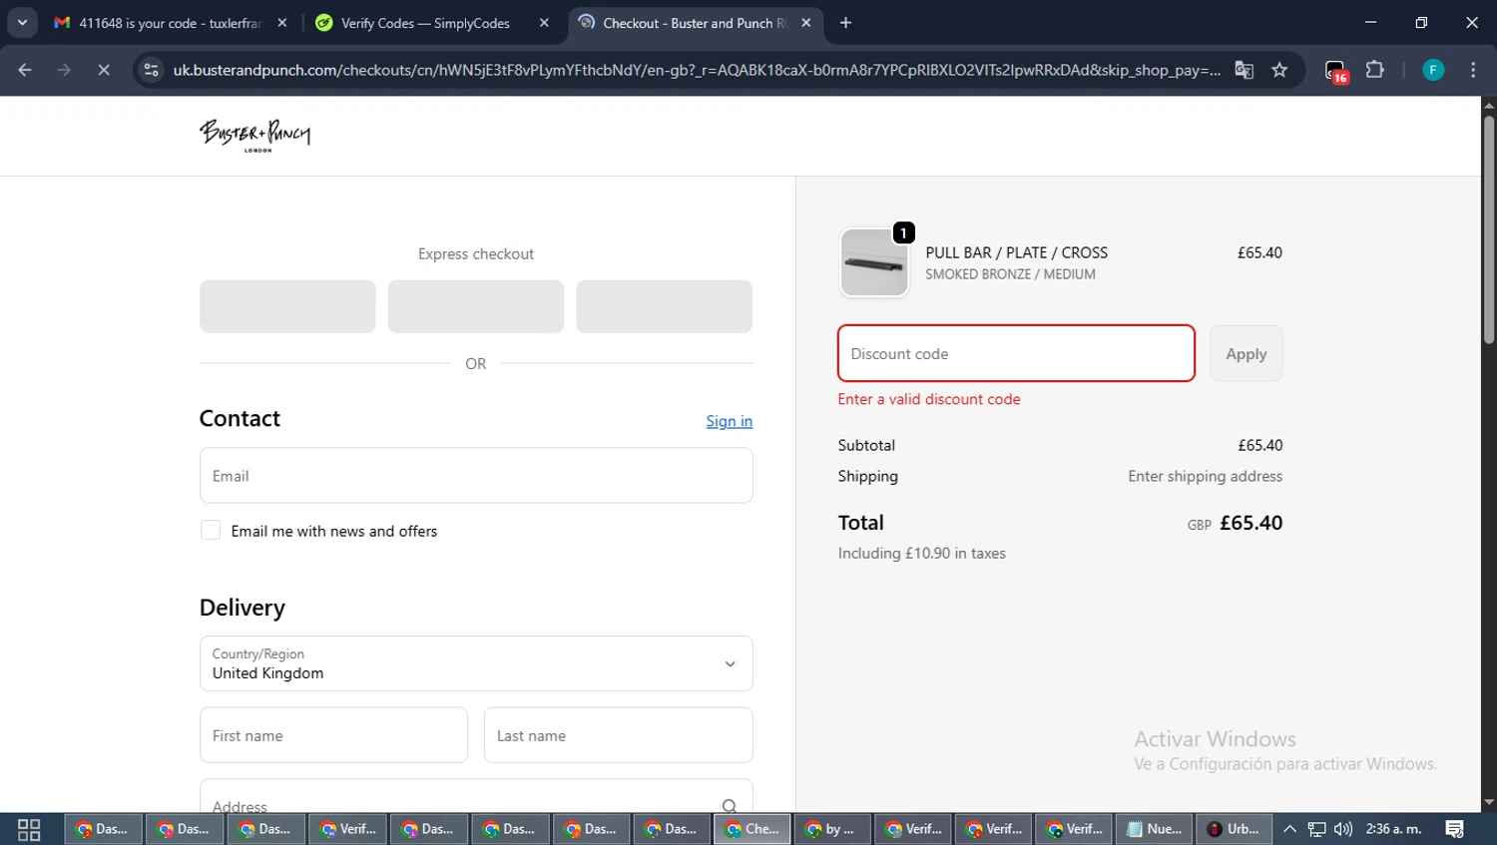
Task: Close the Checkout Buster and Punch tab
Action: click(806, 23)
